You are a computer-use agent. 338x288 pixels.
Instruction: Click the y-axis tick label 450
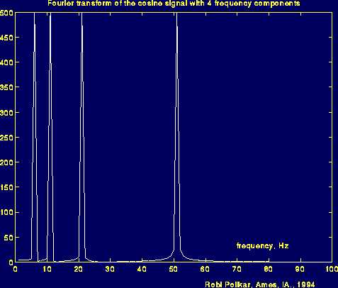6,38
